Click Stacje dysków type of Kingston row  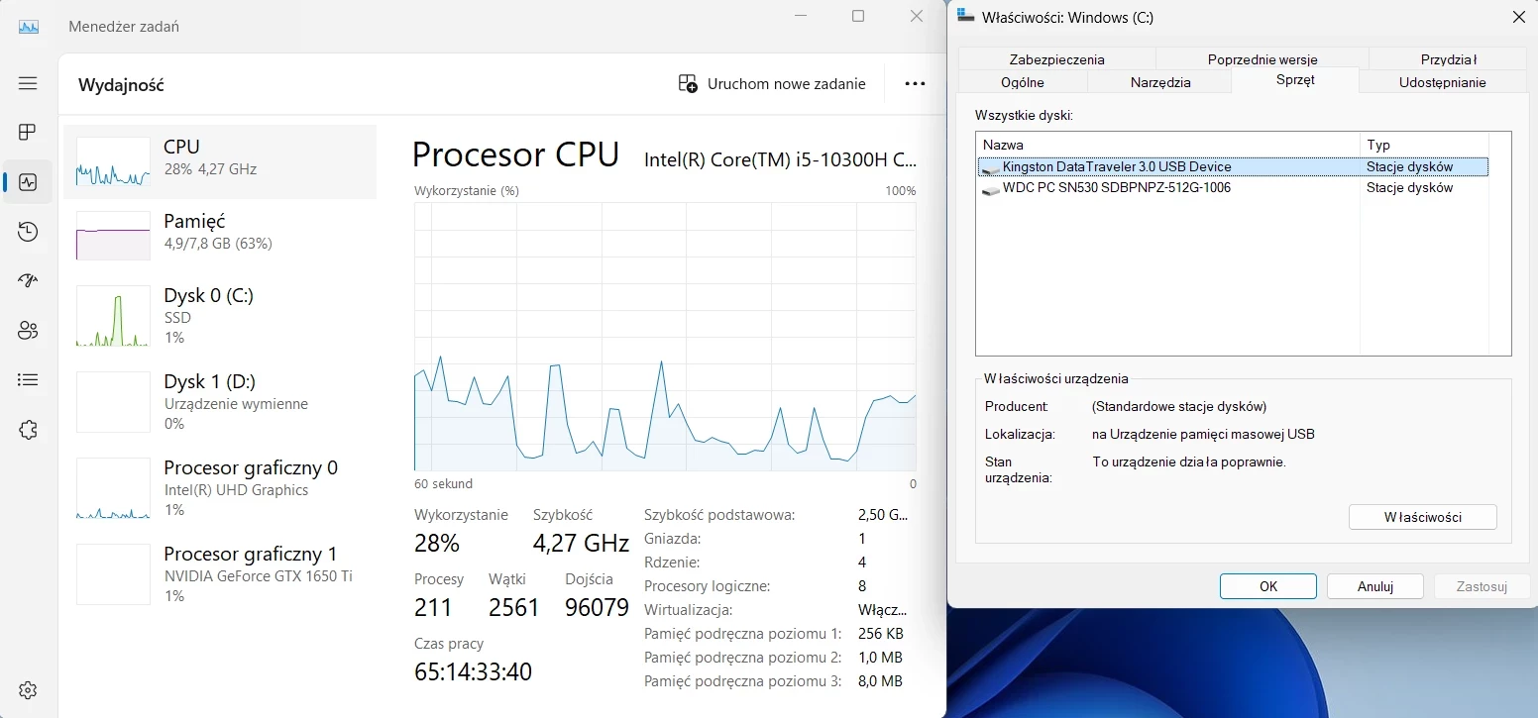click(1409, 167)
